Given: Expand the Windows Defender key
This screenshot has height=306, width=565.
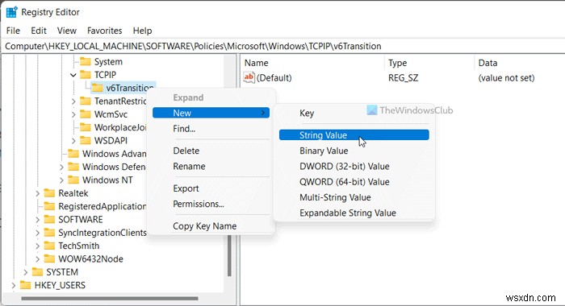Looking at the screenshot, I should coord(61,167).
